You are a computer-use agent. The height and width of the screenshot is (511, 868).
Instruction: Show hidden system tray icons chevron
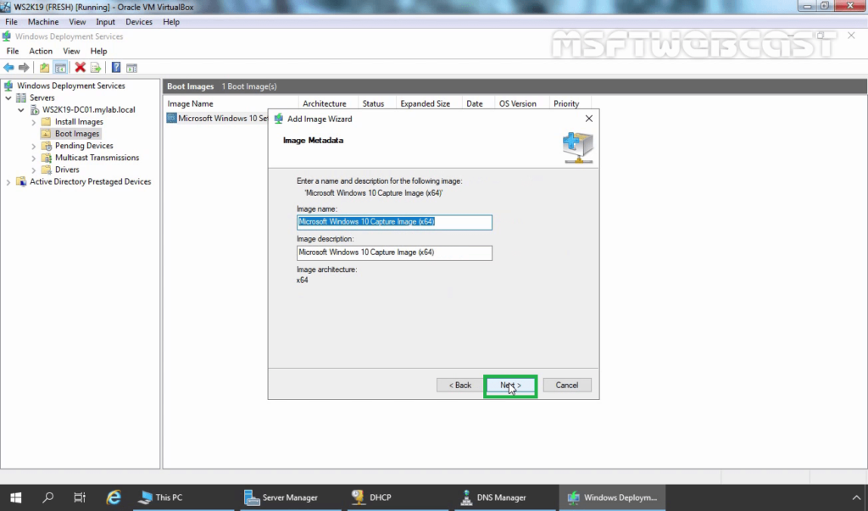click(x=856, y=497)
